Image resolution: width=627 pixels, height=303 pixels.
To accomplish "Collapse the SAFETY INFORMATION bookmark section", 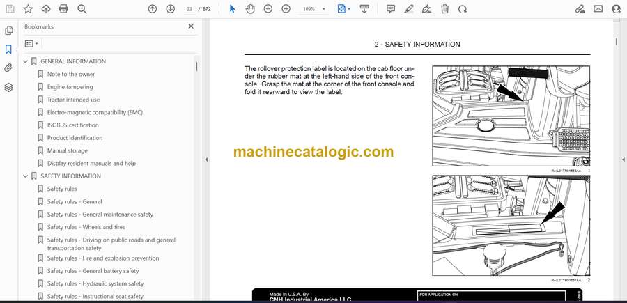I will coord(26,176).
